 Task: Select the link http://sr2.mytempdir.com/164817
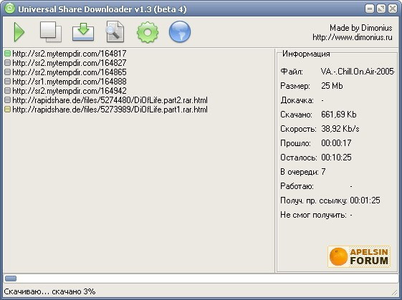click(x=70, y=54)
